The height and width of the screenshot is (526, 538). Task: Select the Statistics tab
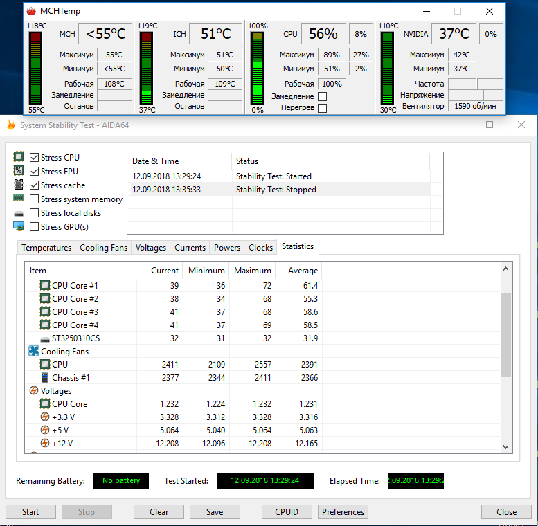click(x=298, y=246)
